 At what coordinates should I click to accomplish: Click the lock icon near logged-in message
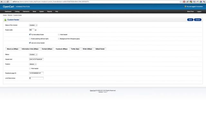click(x=185, y=6)
